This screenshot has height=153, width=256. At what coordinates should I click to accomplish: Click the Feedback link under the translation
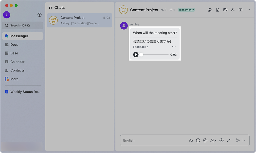140,47
